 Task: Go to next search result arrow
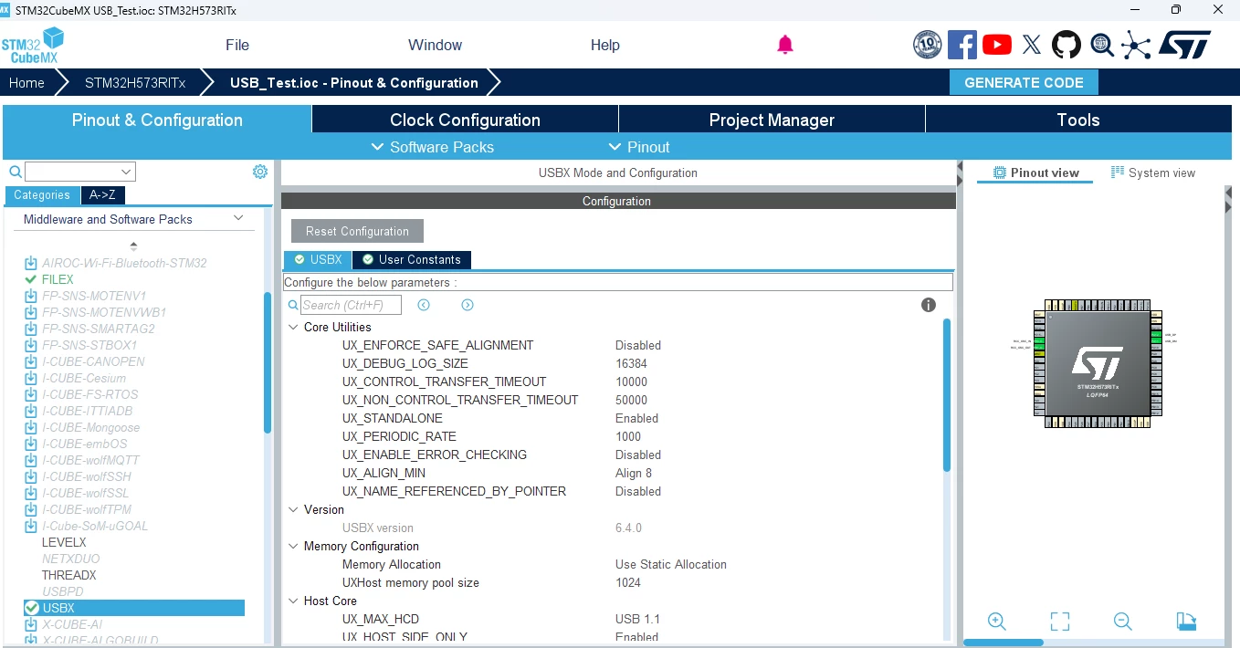point(468,305)
